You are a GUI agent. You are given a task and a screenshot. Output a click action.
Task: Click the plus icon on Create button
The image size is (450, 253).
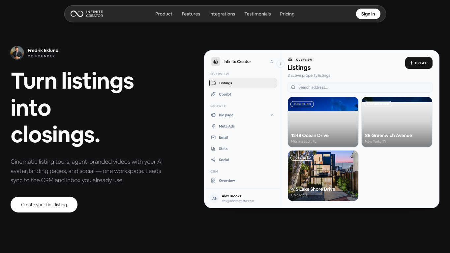tap(411, 63)
